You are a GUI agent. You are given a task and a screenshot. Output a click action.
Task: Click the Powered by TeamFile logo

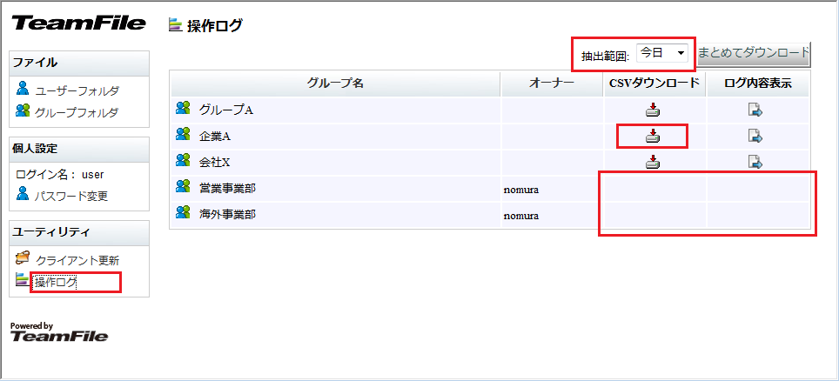coord(59,333)
